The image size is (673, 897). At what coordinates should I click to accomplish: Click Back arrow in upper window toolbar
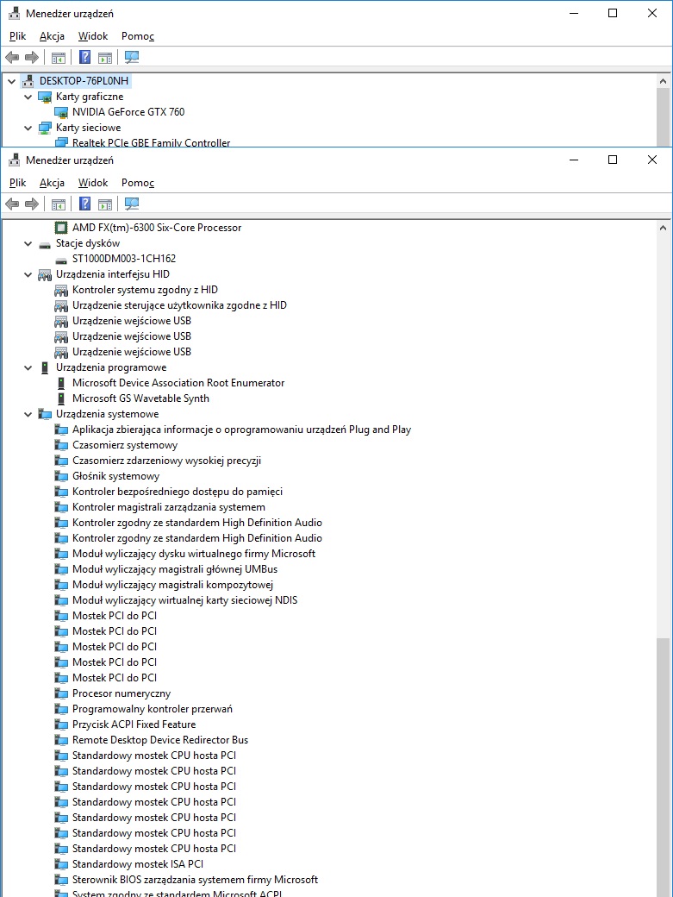click(12, 57)
